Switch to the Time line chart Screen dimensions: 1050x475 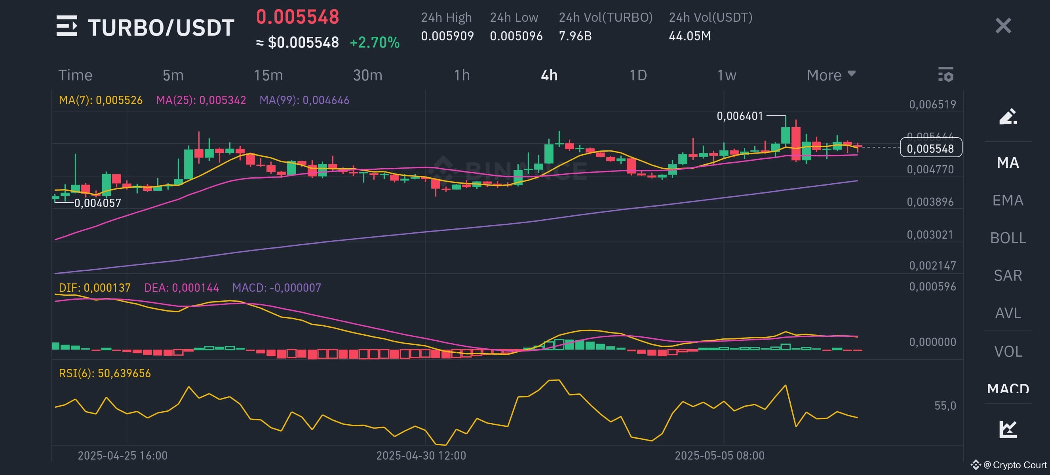point(75,75)
